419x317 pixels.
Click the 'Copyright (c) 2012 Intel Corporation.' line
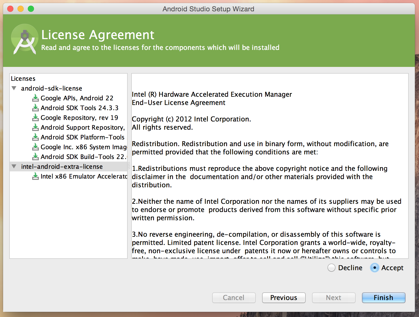191,119
